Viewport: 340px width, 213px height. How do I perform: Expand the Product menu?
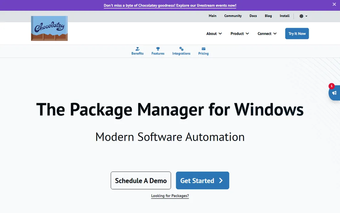pos(240,34)
